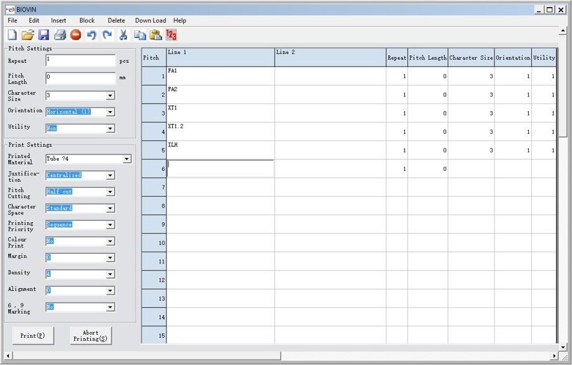
Task: Copy selection with copy icon
Action: point(140,35)
